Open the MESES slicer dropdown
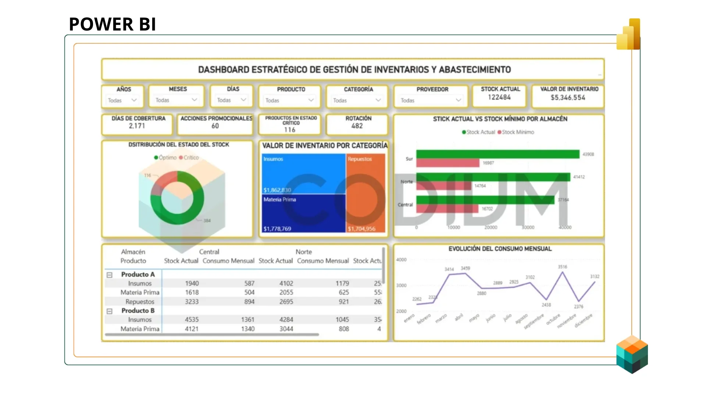 176,100
